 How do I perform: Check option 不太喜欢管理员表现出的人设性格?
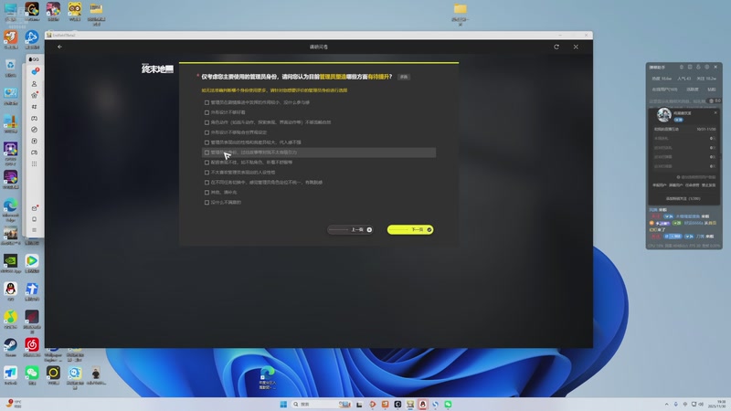207,173
